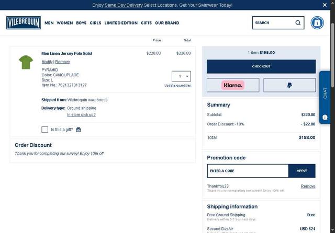This screenshot has width=335, height=233.
Task: Focus the 'Enter a code' field
Action: [248, 171]
